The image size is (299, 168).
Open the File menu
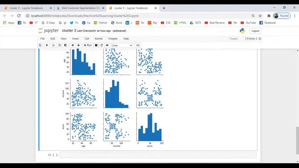click(x=43, y=39)
